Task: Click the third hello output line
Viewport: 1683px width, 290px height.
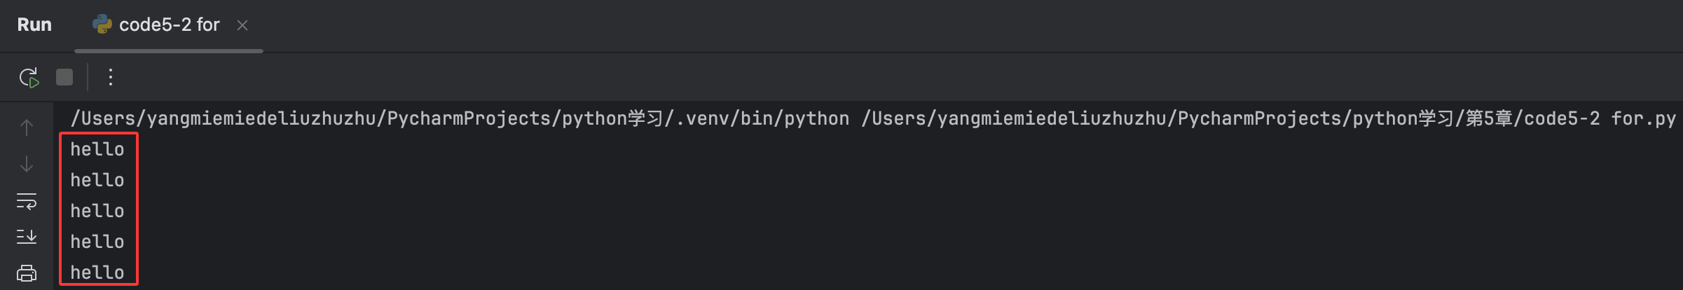Action: point(97,211)
